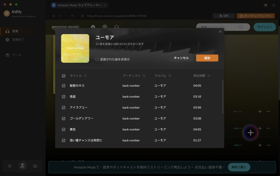Click the settings gear icon in sidebar
Image resolution: width=280 pixels, height=176 pixels.
coord(10,166)
